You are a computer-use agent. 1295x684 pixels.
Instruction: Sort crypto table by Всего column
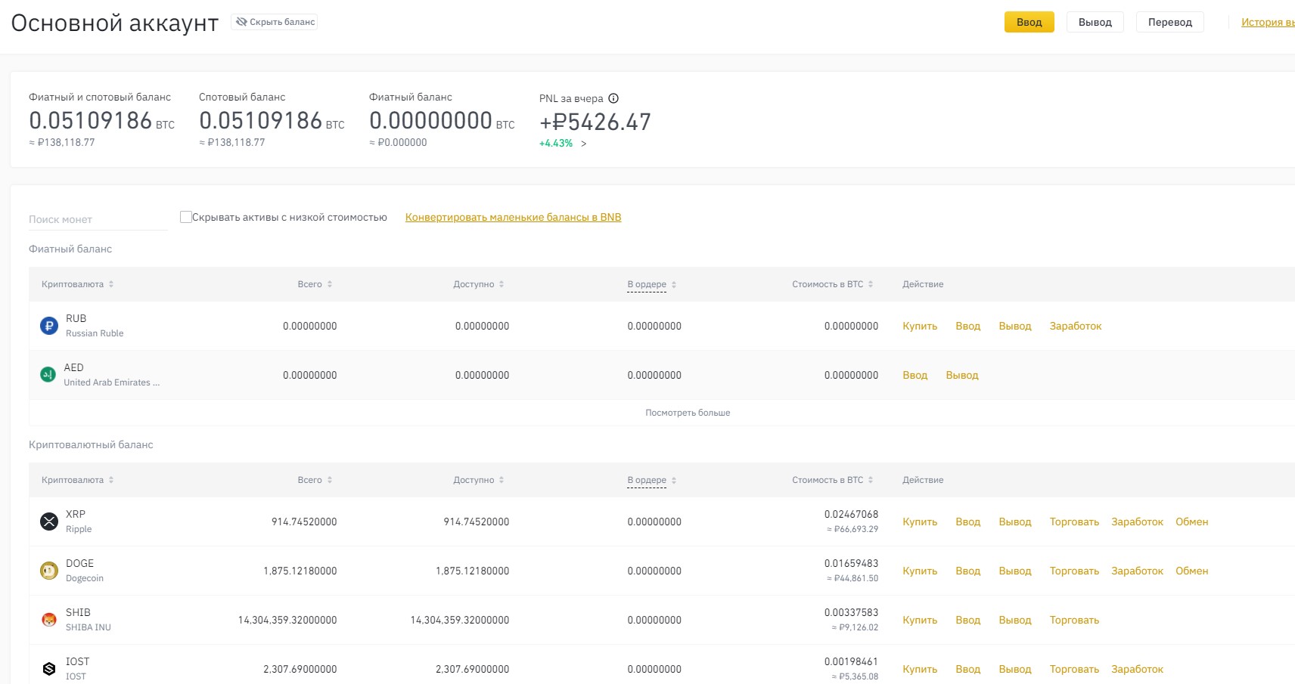click(315, 480)
